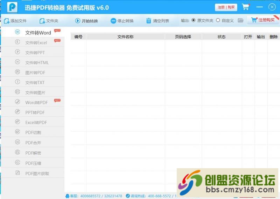This screenshot has width=280, height=199.
Task: Select 图片转PDF conversion mode
Action: 33,73
